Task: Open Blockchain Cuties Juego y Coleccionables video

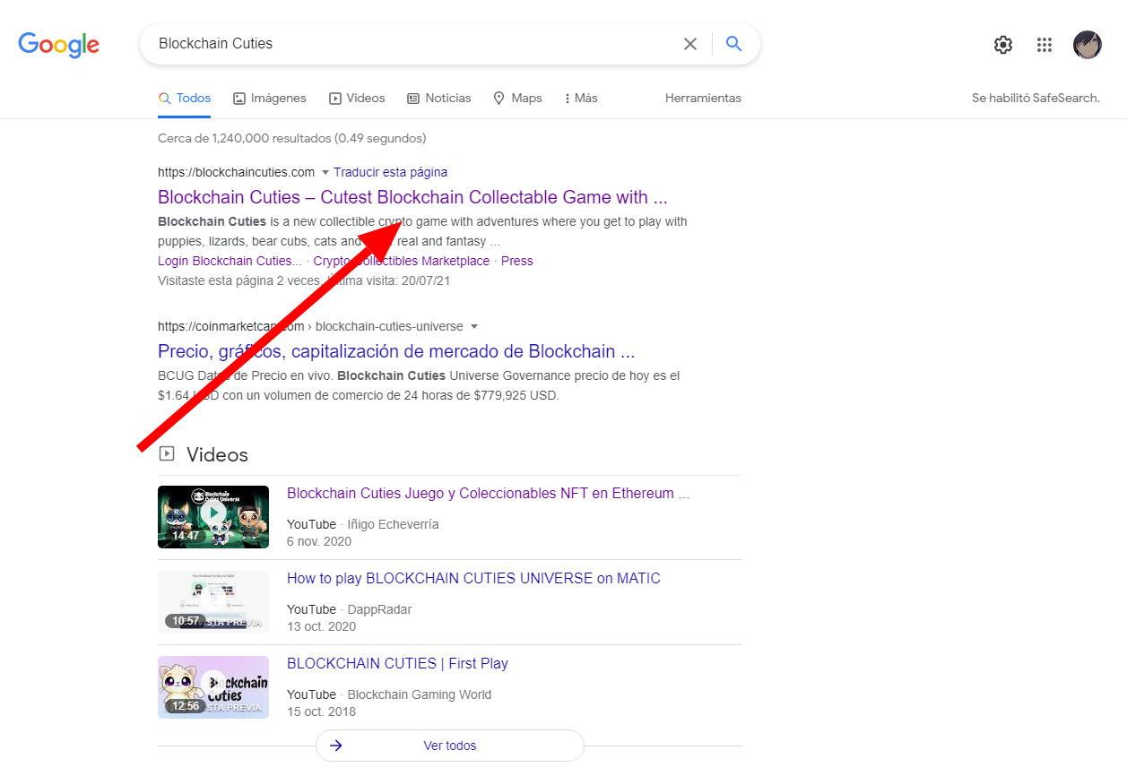Action: tap(488, 493)
